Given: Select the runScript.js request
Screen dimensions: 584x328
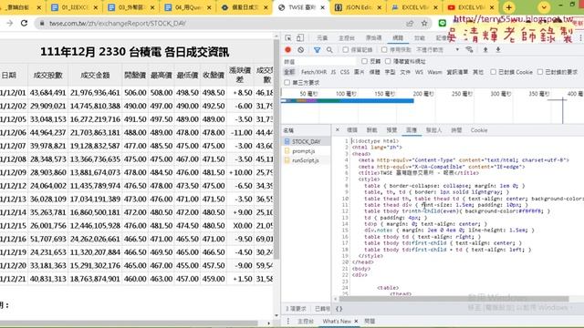Looking at the screenshot, I should pyautogui.click(x=305, y=160).
